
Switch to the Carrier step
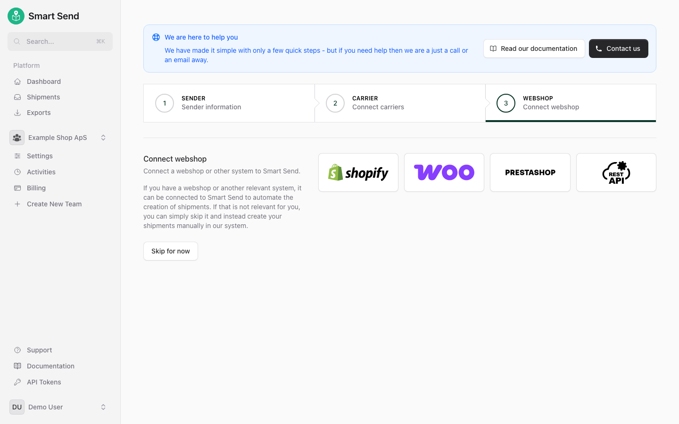(x=378, y=103)
